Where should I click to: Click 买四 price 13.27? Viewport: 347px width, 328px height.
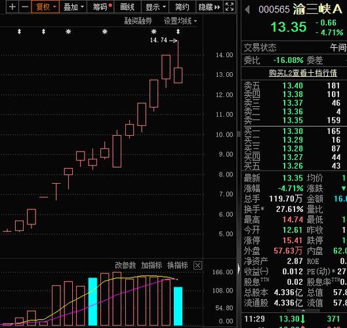pyautogui.click(x=293, y=157)
